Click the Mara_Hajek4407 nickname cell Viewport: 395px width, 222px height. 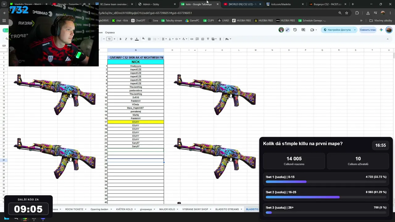tap(136, 108)
